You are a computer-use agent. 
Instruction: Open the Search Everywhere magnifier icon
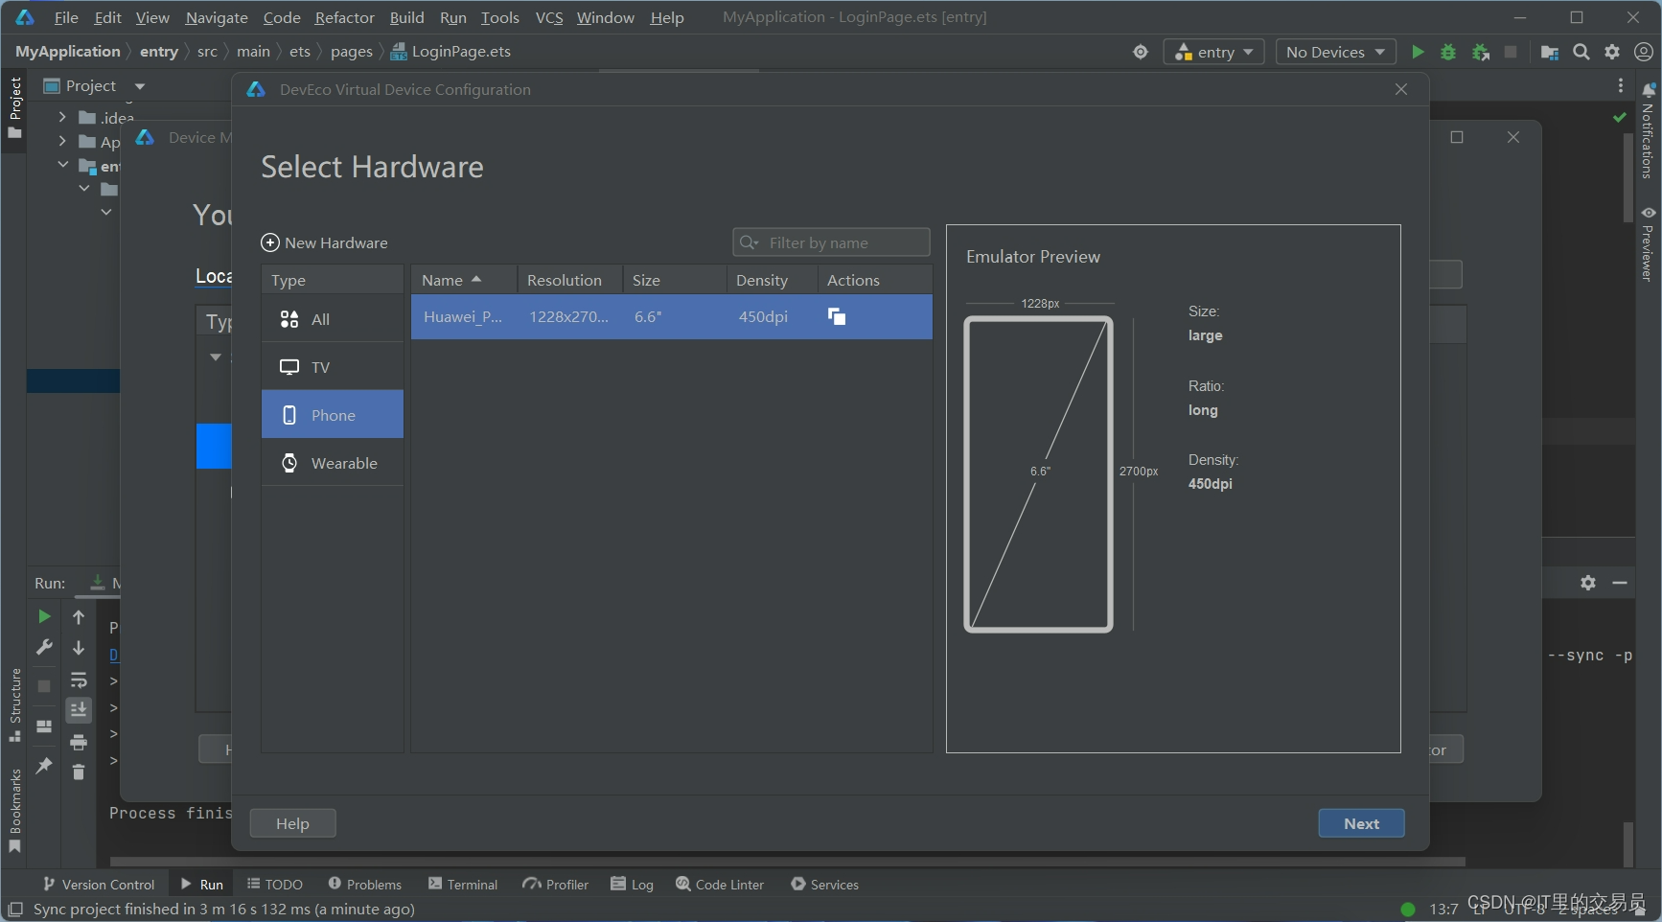point(1581,52)
